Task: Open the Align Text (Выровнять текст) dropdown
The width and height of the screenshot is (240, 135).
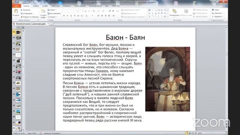Action: 130,13
